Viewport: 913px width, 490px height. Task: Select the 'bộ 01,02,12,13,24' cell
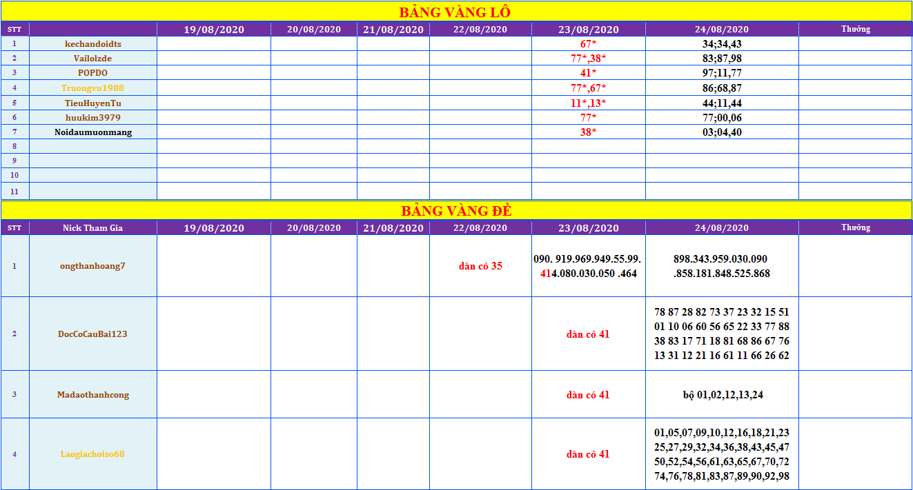722,394
